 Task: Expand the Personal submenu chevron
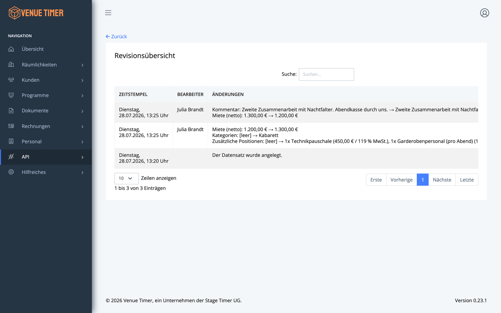point(82,142)
